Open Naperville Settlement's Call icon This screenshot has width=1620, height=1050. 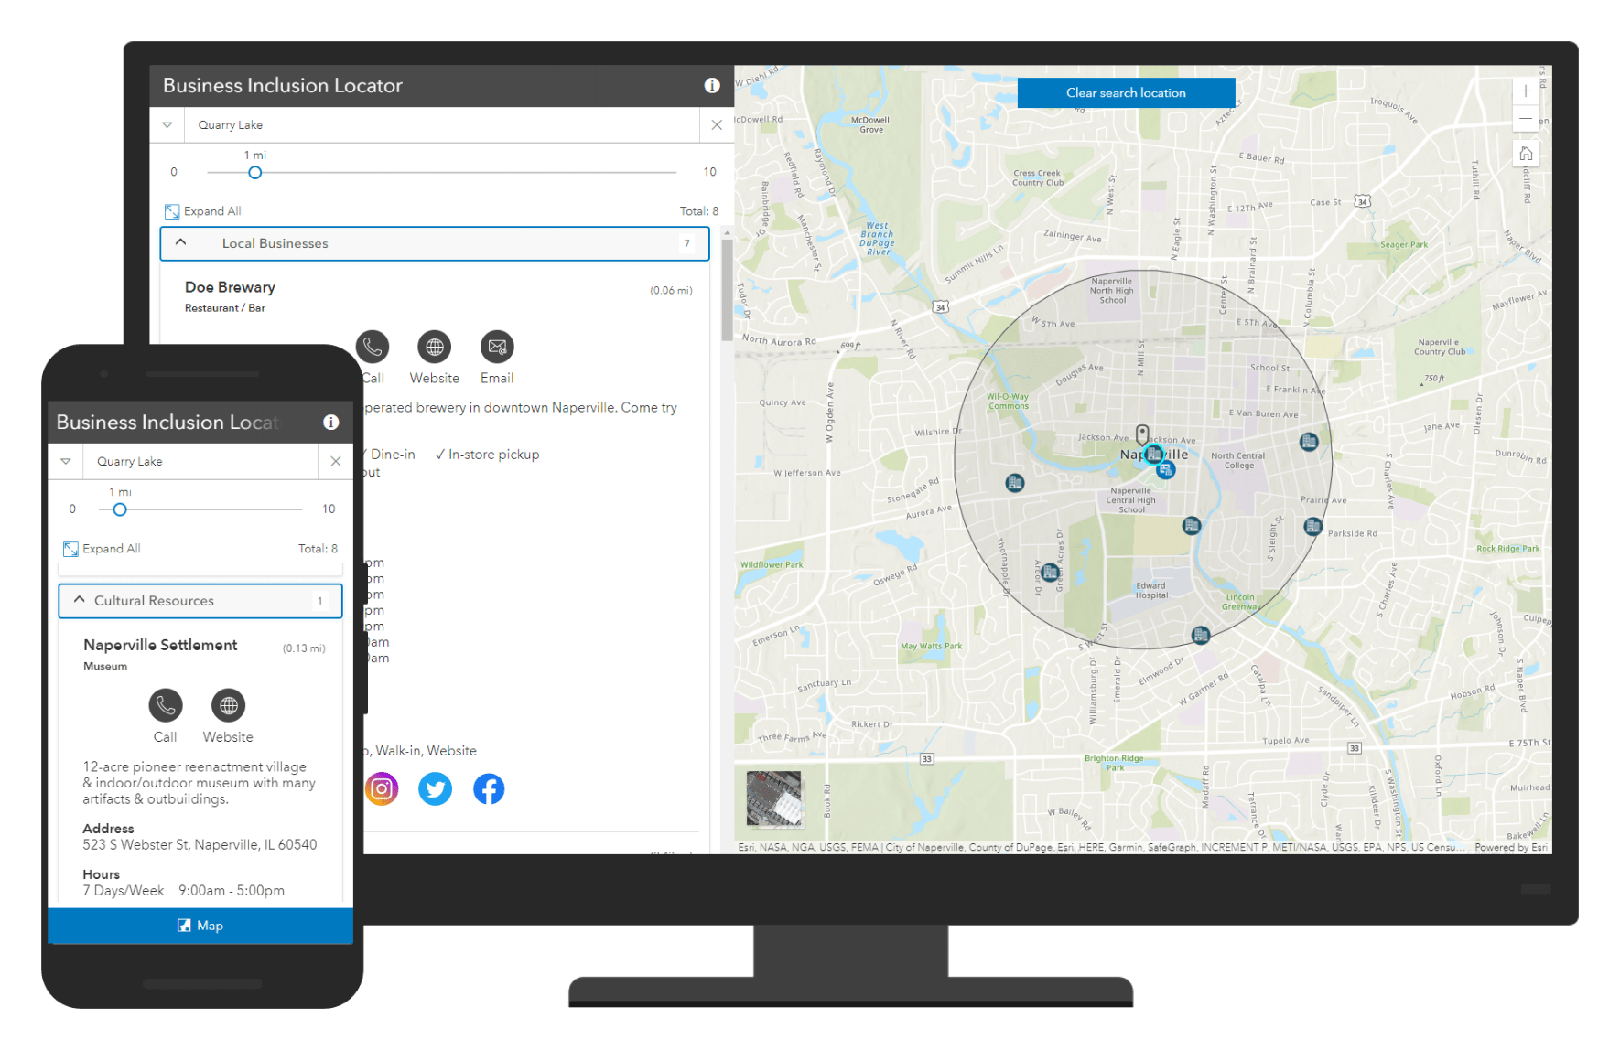point(165,705)
